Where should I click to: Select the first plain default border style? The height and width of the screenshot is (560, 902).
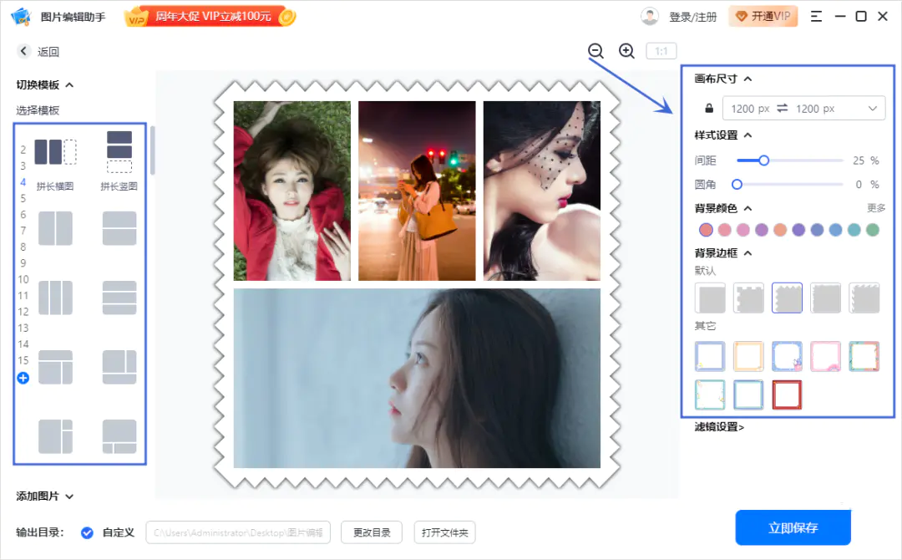click(710, 298)
